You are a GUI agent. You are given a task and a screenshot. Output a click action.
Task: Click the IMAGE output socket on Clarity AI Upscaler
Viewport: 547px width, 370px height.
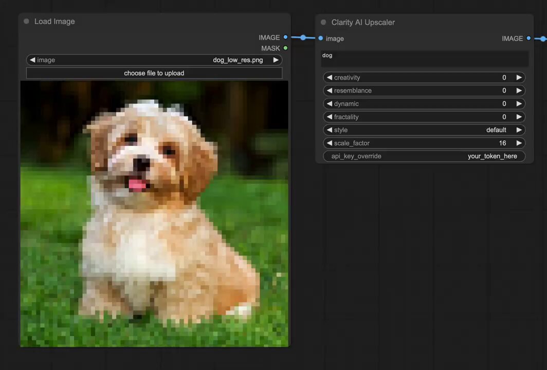coord(528,38)
